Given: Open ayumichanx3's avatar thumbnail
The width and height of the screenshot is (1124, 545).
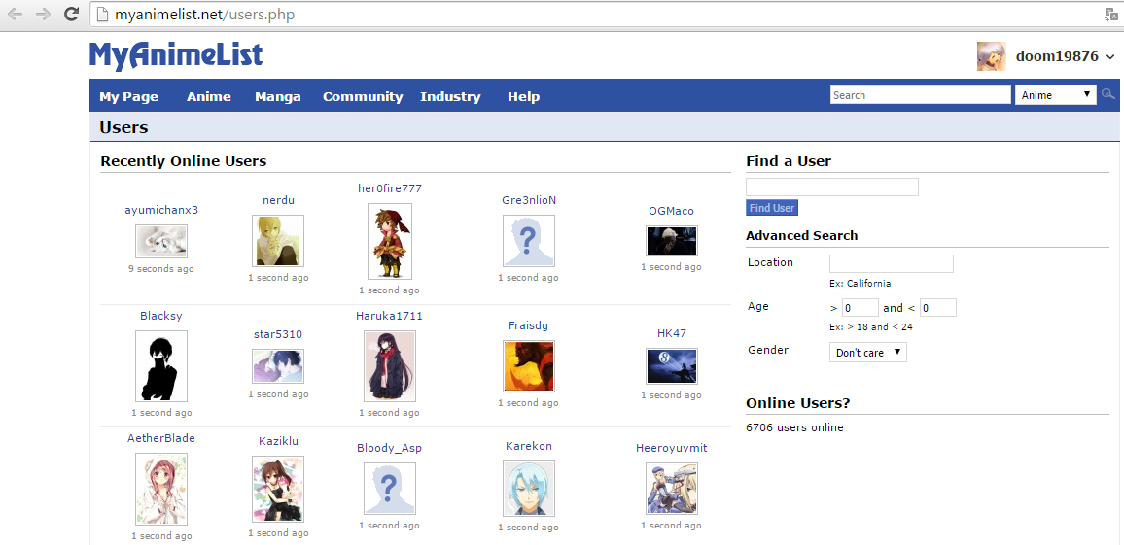Looking at the screenshot, I should [x=161, y=241].
